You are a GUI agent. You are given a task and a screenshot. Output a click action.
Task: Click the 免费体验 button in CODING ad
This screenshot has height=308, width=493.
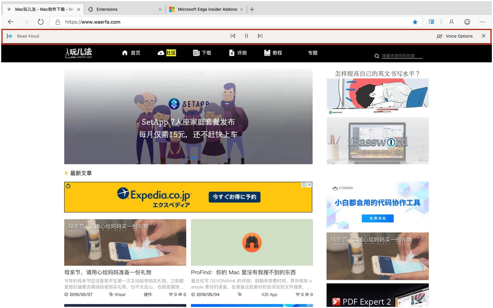tap(378, 218)
